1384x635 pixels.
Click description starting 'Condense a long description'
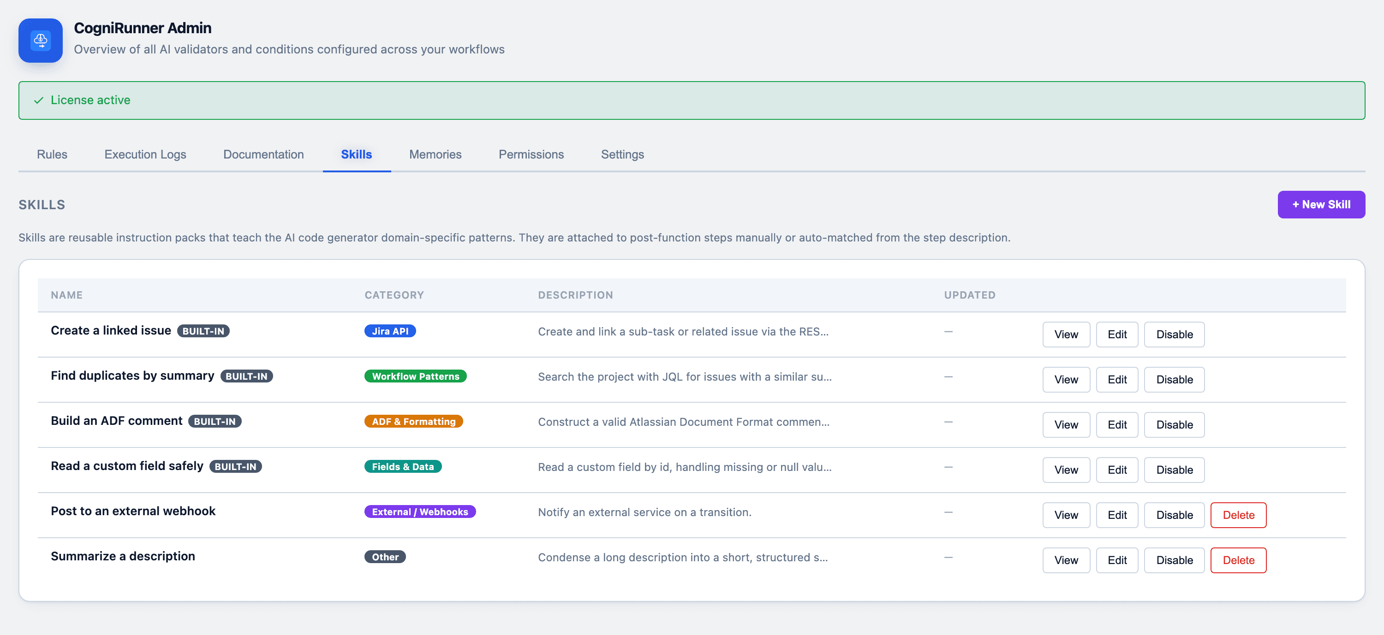click(x=683, y=557)
